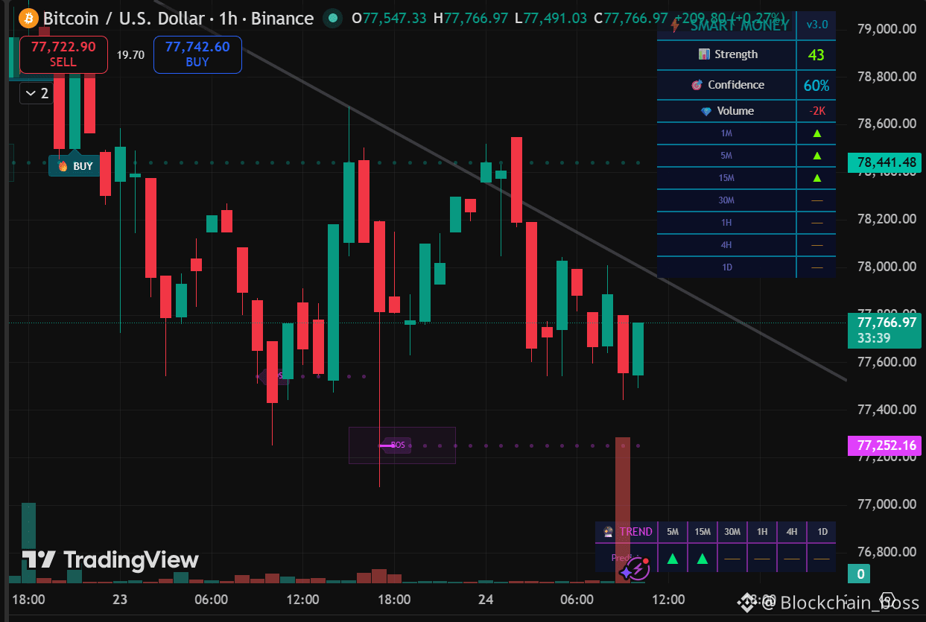Click the green up arrow in Smart Money 5M row
Viewport: 926px width, 622px height.
point(816,156)
